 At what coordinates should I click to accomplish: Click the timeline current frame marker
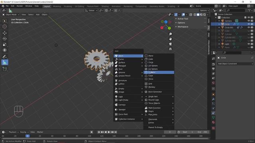27,136
